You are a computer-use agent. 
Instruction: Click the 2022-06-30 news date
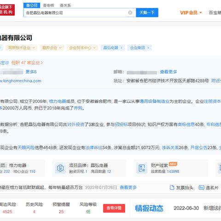(186, 208)
